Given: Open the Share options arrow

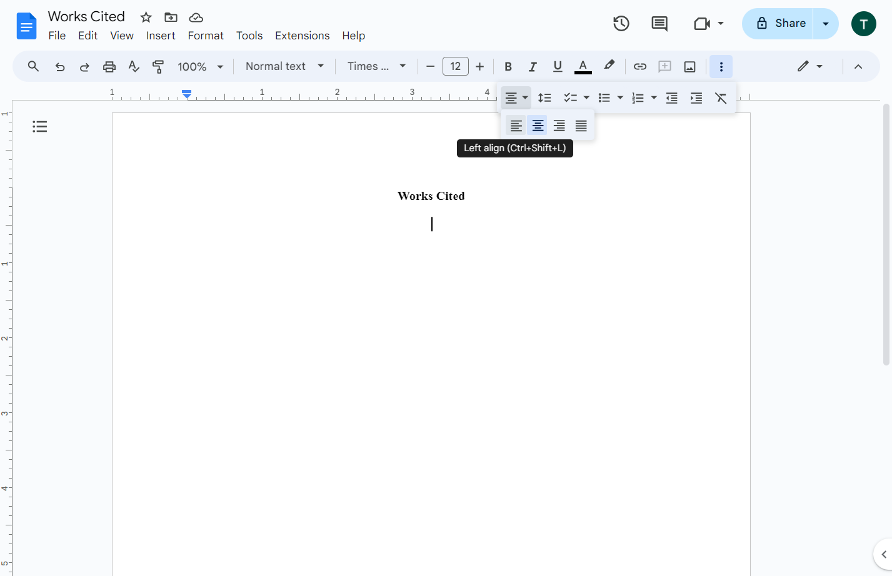Looking at the screenshot, I should pyautogui.click(x=826, y=24).
